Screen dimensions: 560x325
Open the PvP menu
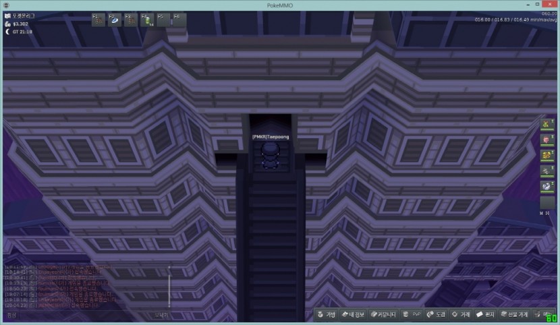coord(412,315)
